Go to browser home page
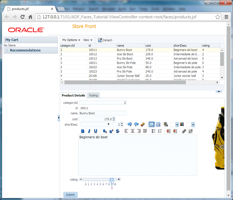 click(30, 17)
